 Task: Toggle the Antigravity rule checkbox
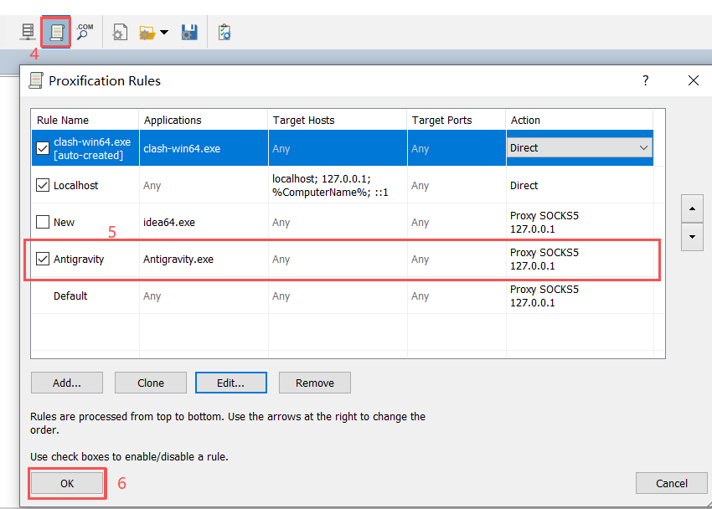(43, 260)
